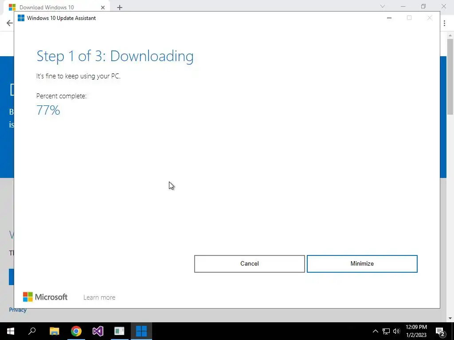Switch to Google Chrome in the taskbar
Screen dimensions: 454x340
(x=76, y=331)
